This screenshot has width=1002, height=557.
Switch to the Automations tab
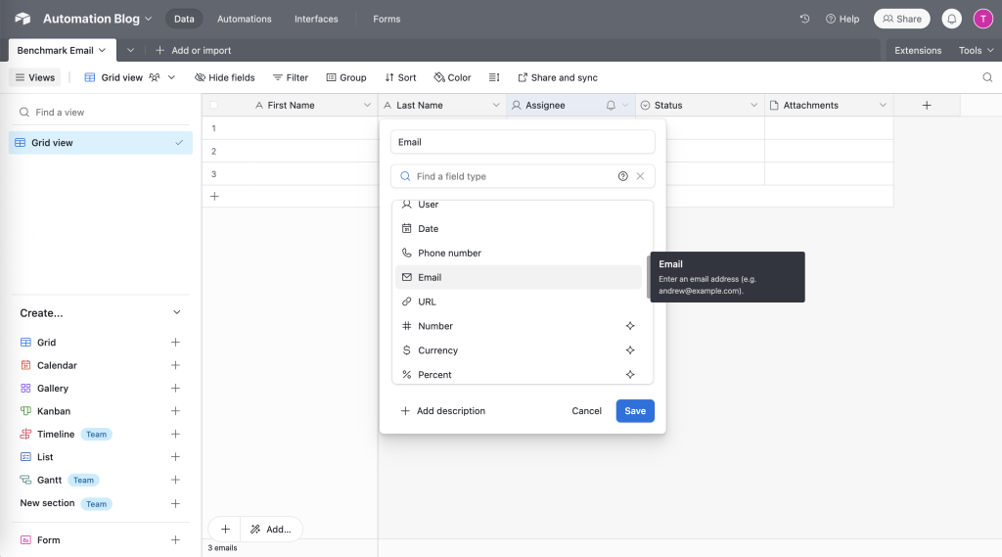(245, 19)
